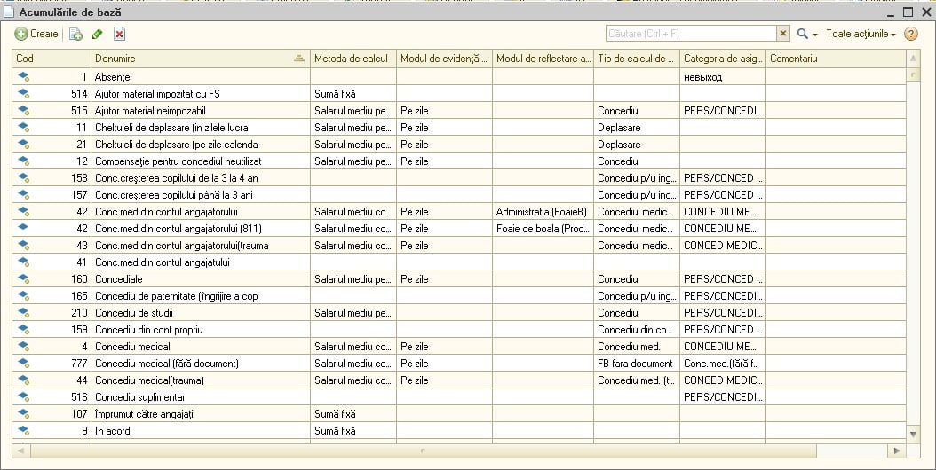Click the Modul de reflectare column header
This screenshot has width=936, height=470.
coord(543,59)
